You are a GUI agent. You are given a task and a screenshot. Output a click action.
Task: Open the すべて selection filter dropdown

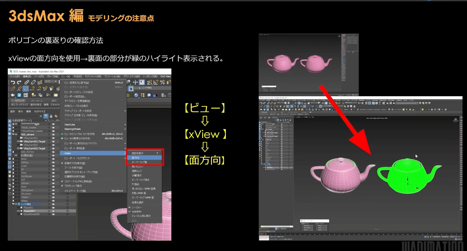point(51,81)
